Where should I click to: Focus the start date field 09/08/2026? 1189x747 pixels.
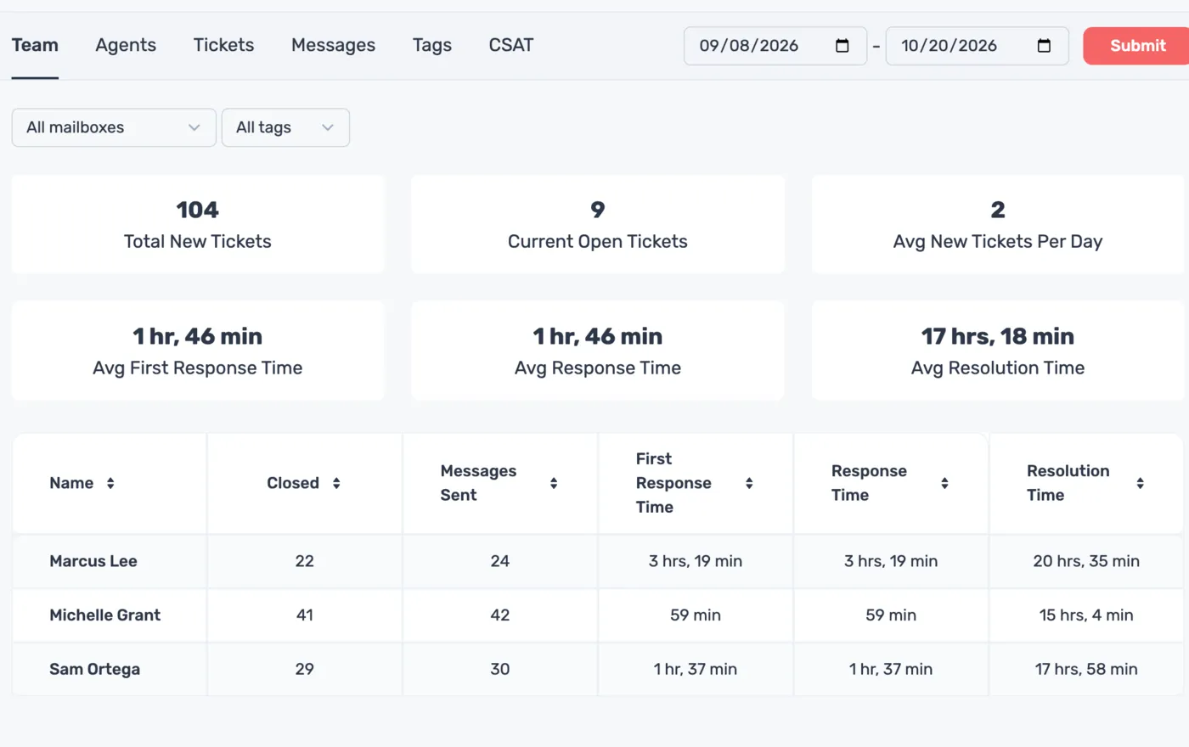tap(775, 46)
